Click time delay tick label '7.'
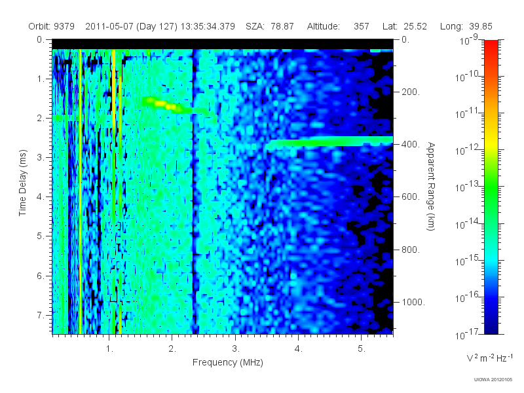This screenshot has width=524, height=393. click(41, 315)
